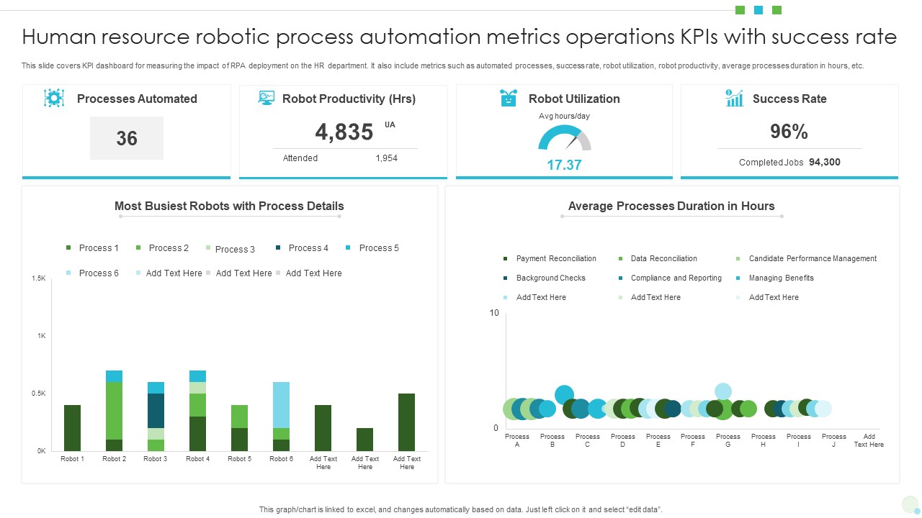Click the Background Checks legend dot
This screenshot has height=518, width=922.
(506, 278)
